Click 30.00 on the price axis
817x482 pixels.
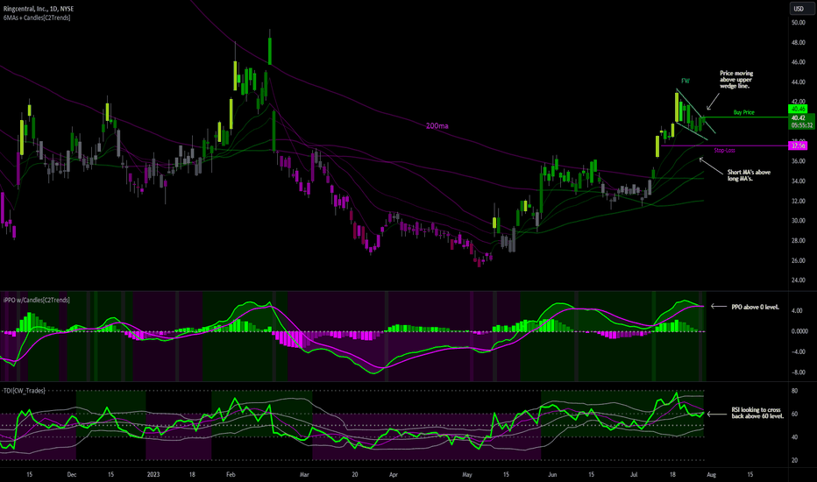pos(799,221)
